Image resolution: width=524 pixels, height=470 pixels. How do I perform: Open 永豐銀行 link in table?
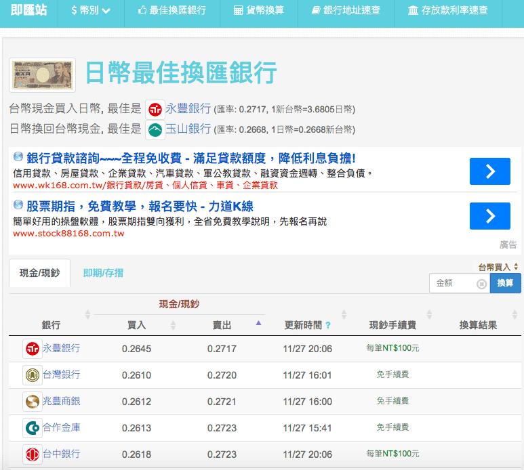click(62, 348)
